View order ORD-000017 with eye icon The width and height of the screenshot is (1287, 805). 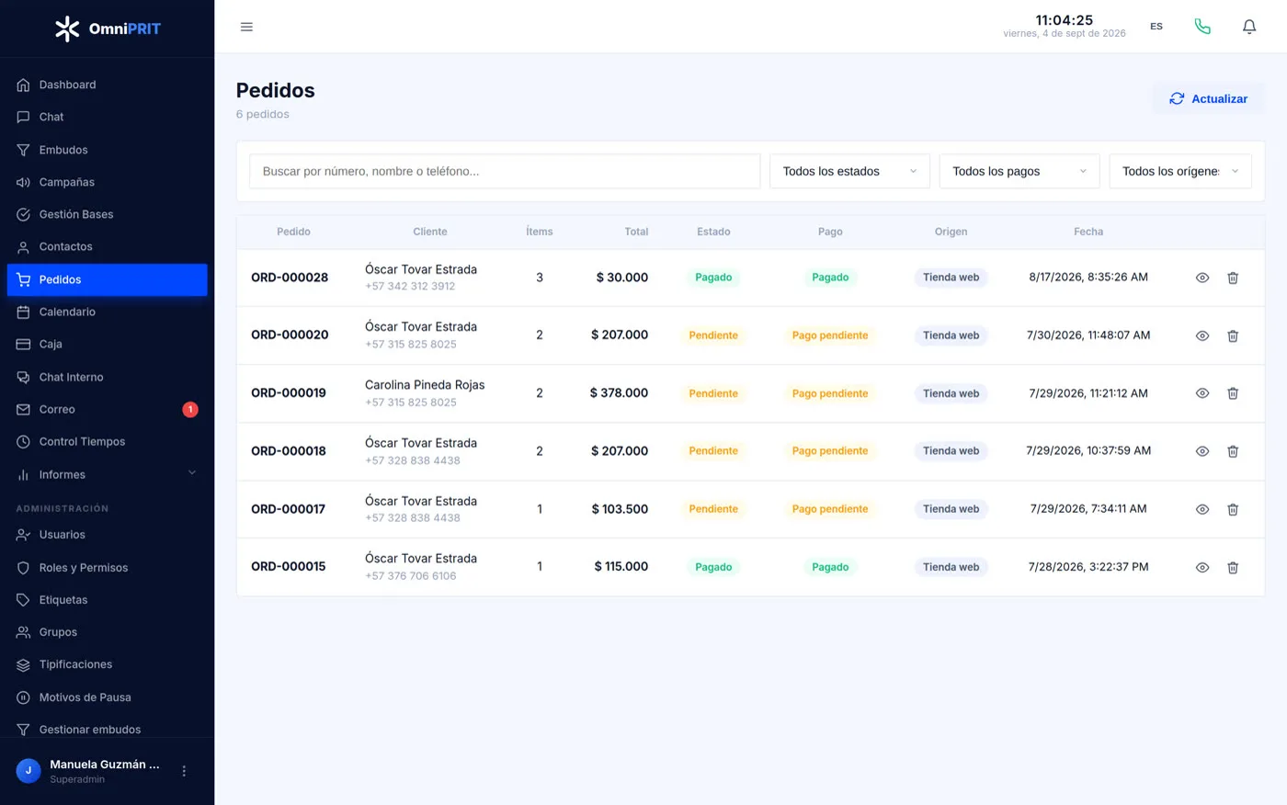coord(1202,509)
